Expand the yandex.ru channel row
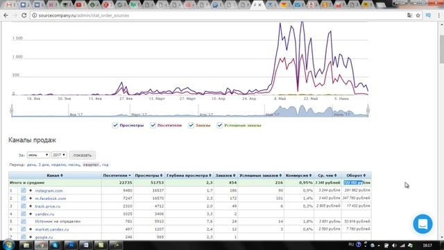The image size is (444, 250). tap(31, 214)
